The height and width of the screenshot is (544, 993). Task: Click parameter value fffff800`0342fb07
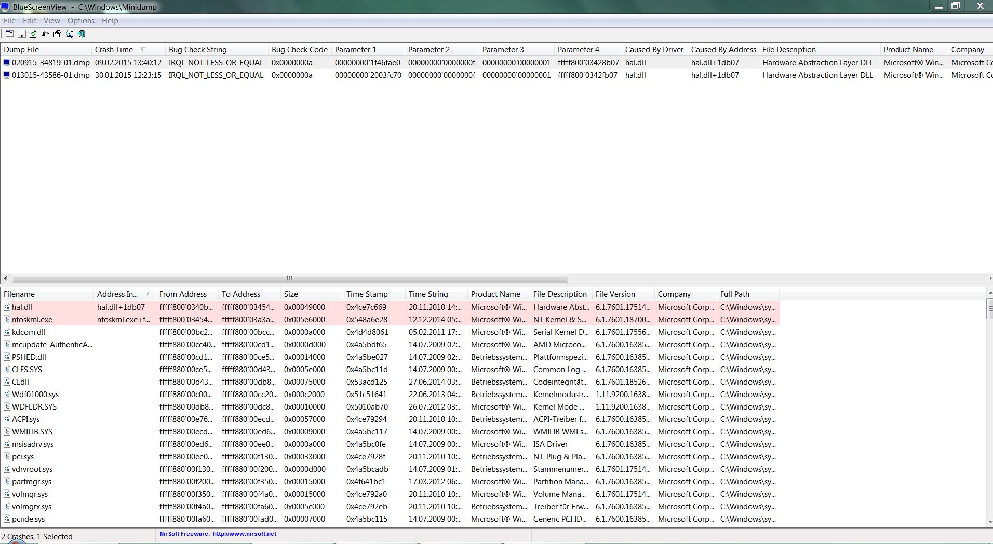pyautogui.click(x=587, y=75)
